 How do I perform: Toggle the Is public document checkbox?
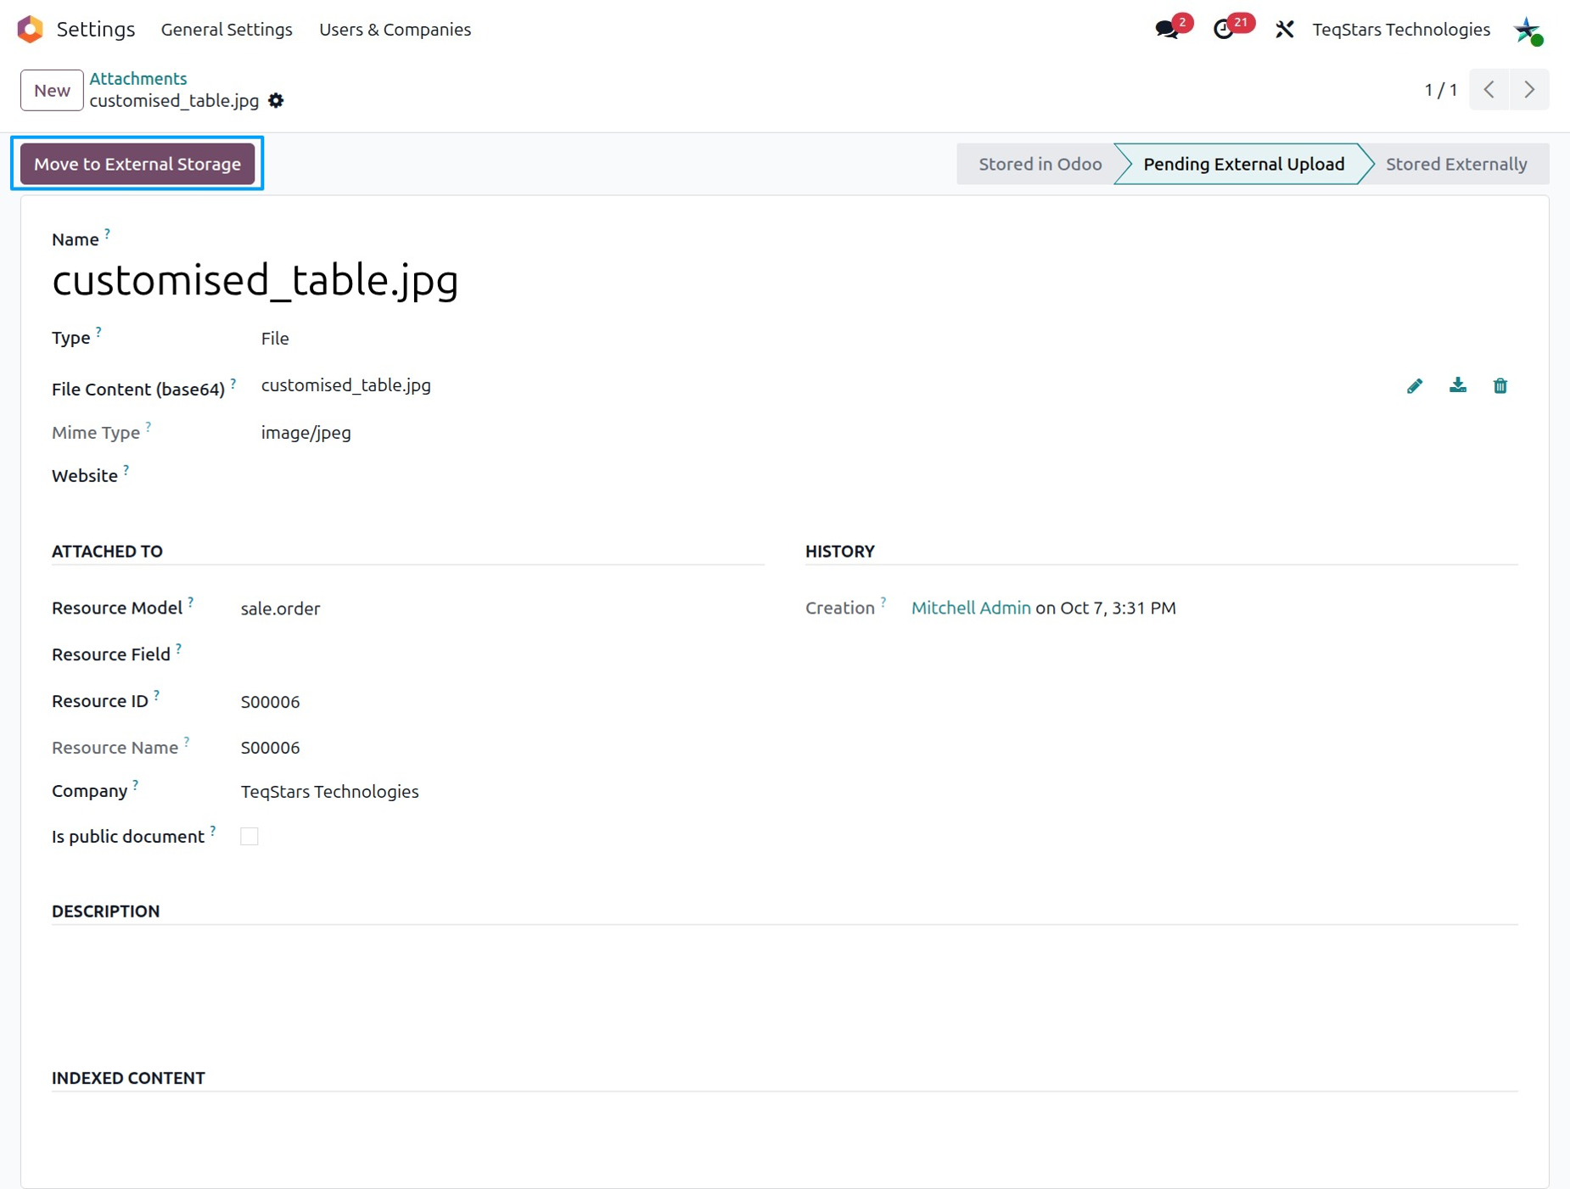point(250,837)
